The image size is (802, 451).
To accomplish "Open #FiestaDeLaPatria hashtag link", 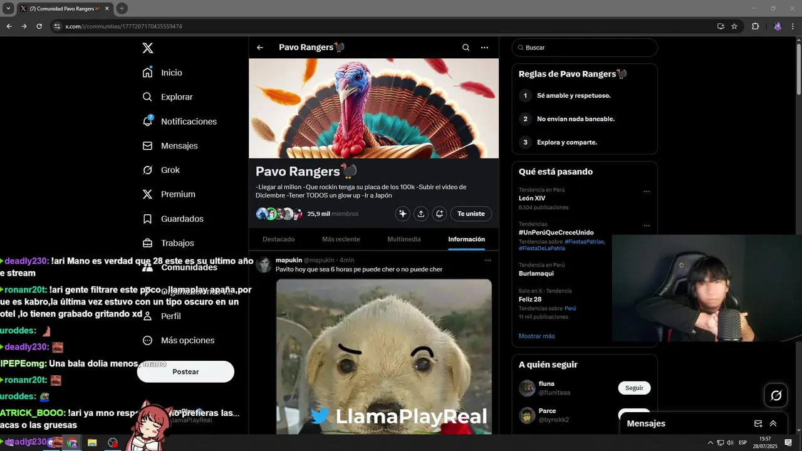I will (541, 249).
